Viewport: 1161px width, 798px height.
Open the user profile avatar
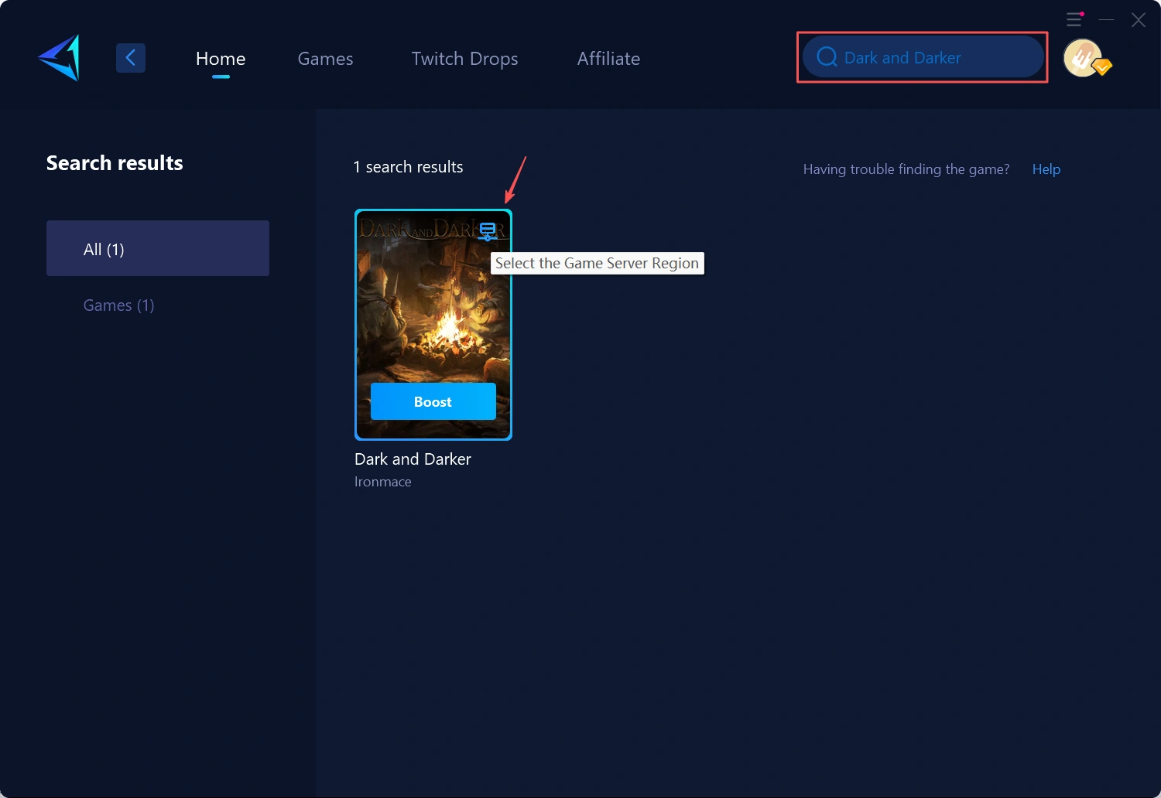point(1082,57)
